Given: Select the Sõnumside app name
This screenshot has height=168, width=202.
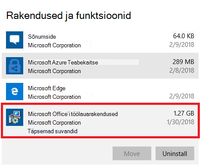Looking at the screenshot, I should (x=42, y=37).
